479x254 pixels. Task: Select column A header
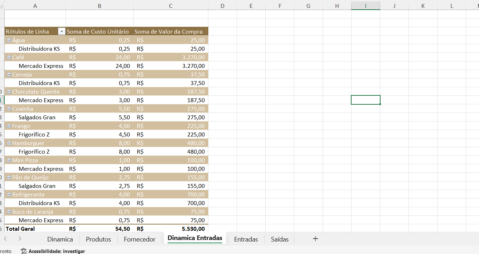[x=35, y=6]
